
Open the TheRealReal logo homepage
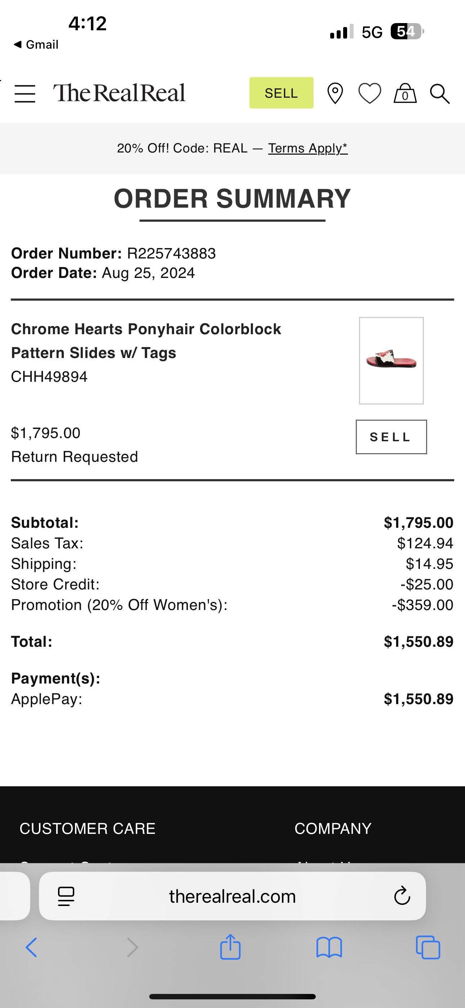click(x=119, y=93)
